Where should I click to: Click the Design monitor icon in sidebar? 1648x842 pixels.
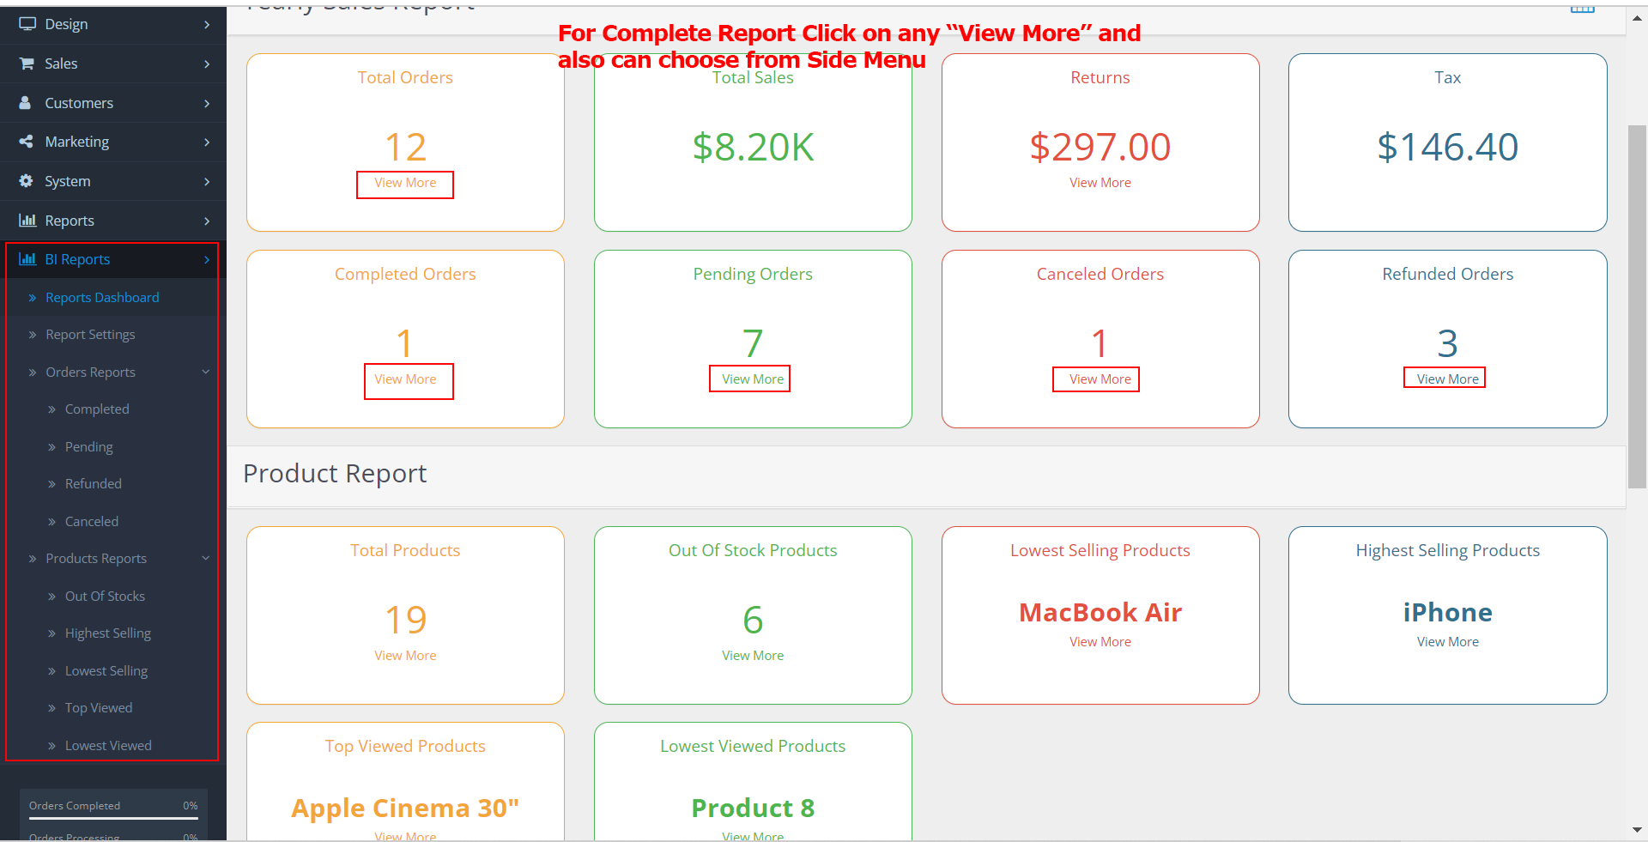(x=27, y=24)
